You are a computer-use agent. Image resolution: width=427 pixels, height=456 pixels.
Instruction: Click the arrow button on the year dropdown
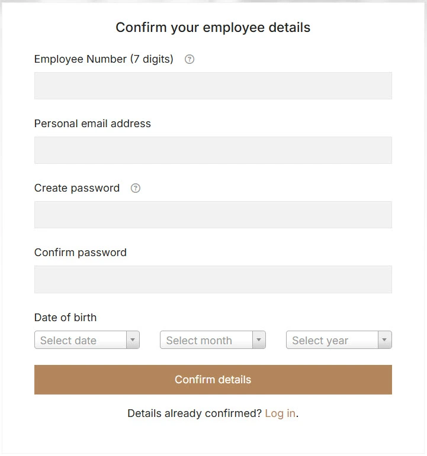pos(385,340)
